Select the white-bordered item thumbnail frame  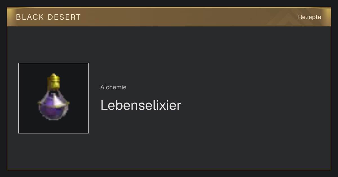[54, 98]
